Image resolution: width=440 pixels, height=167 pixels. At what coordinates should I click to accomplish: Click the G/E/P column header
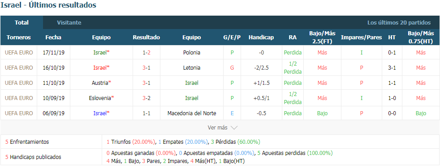(232, 37)
